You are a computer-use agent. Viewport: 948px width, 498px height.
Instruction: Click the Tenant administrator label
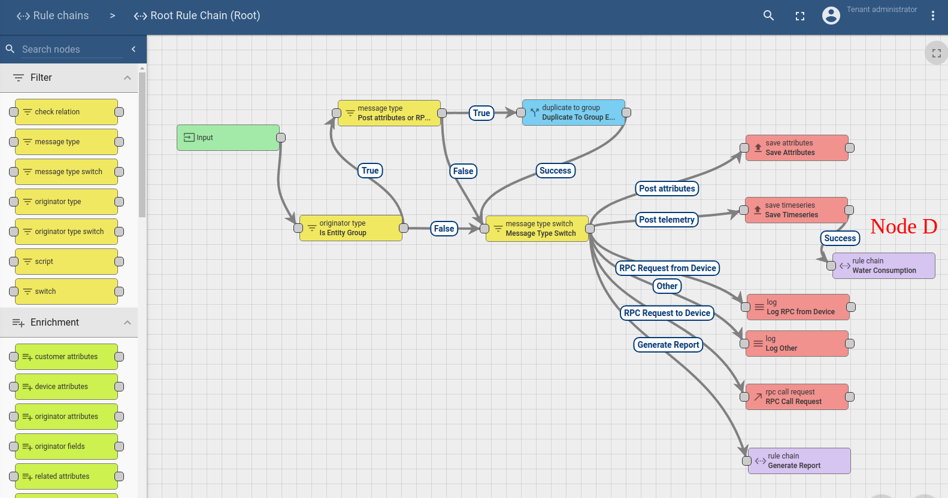point(882,10)
